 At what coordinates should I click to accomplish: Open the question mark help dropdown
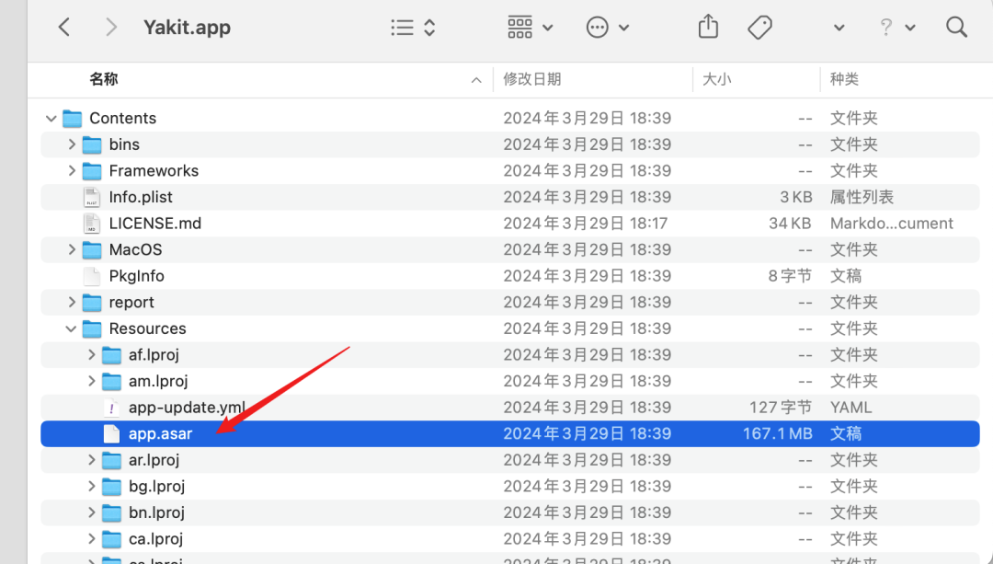pos(897,28)
